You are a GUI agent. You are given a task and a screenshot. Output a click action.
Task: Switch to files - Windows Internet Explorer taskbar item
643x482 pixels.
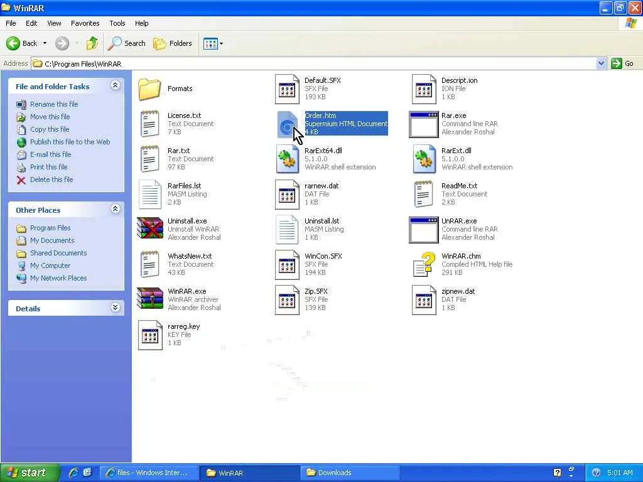(149, 473)
